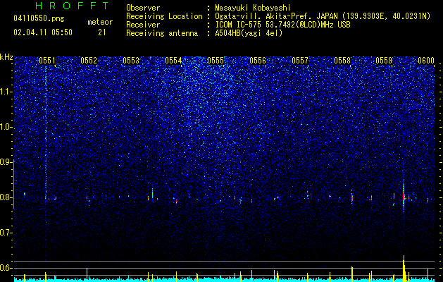Click the antenna value A504HB(yagi 4el)
This screenshot has height=282, width=443.
pyautogui.click(x=249, y=33)
